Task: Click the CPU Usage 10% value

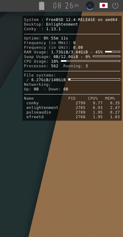Action: pos(55,61)
